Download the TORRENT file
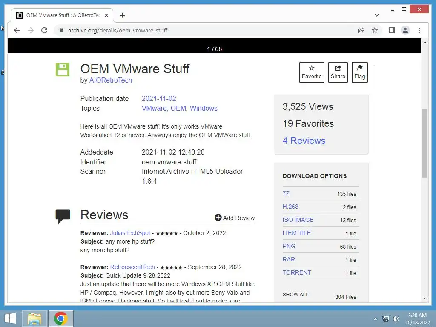The width and height of the screenshot is (436, 327). [297, 272]
